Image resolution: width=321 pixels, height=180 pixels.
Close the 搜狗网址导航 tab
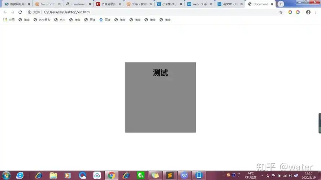click(x=29, y=4)
